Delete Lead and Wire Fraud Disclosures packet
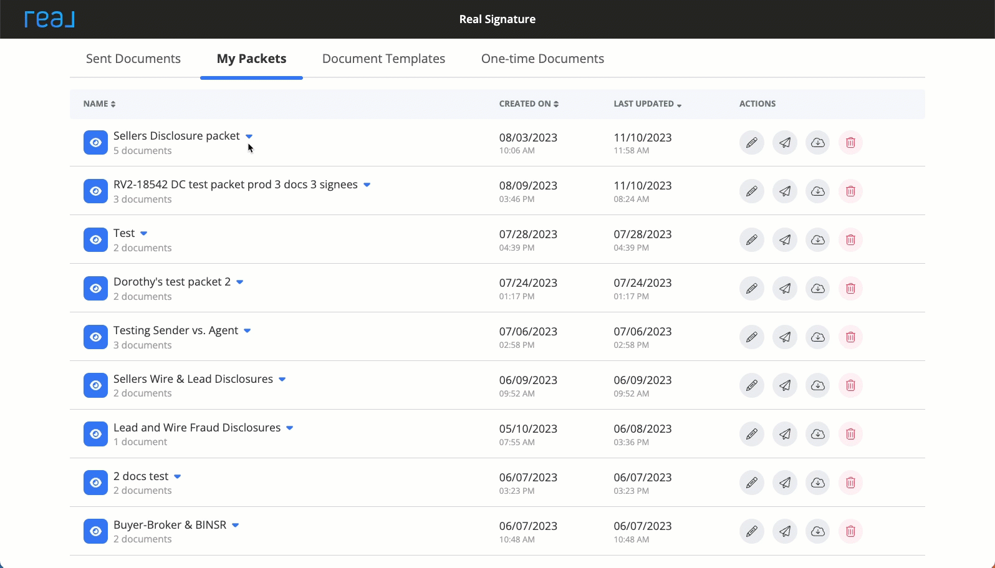995x568 pixels. 850,435
